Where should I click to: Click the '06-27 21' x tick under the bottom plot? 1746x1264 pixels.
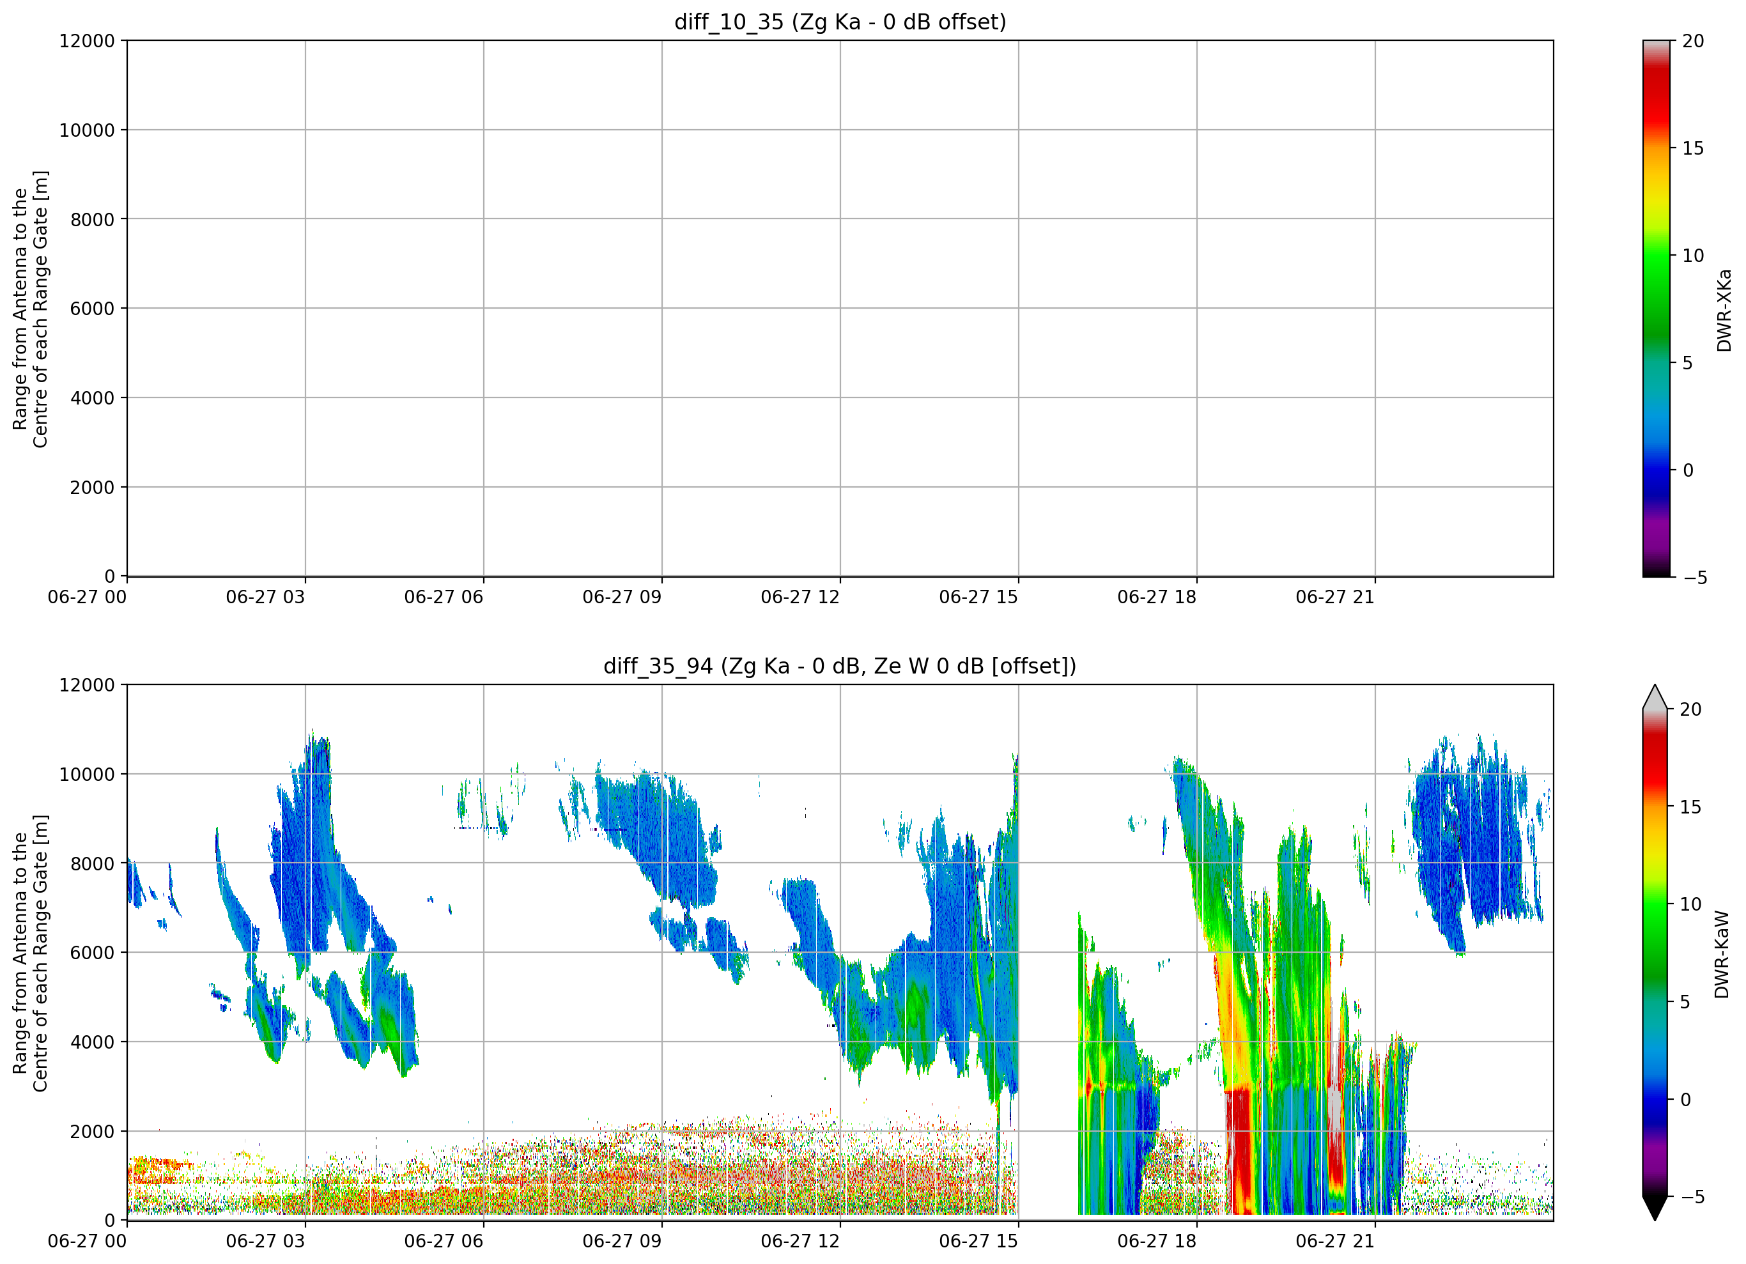click(1335, 1242)
